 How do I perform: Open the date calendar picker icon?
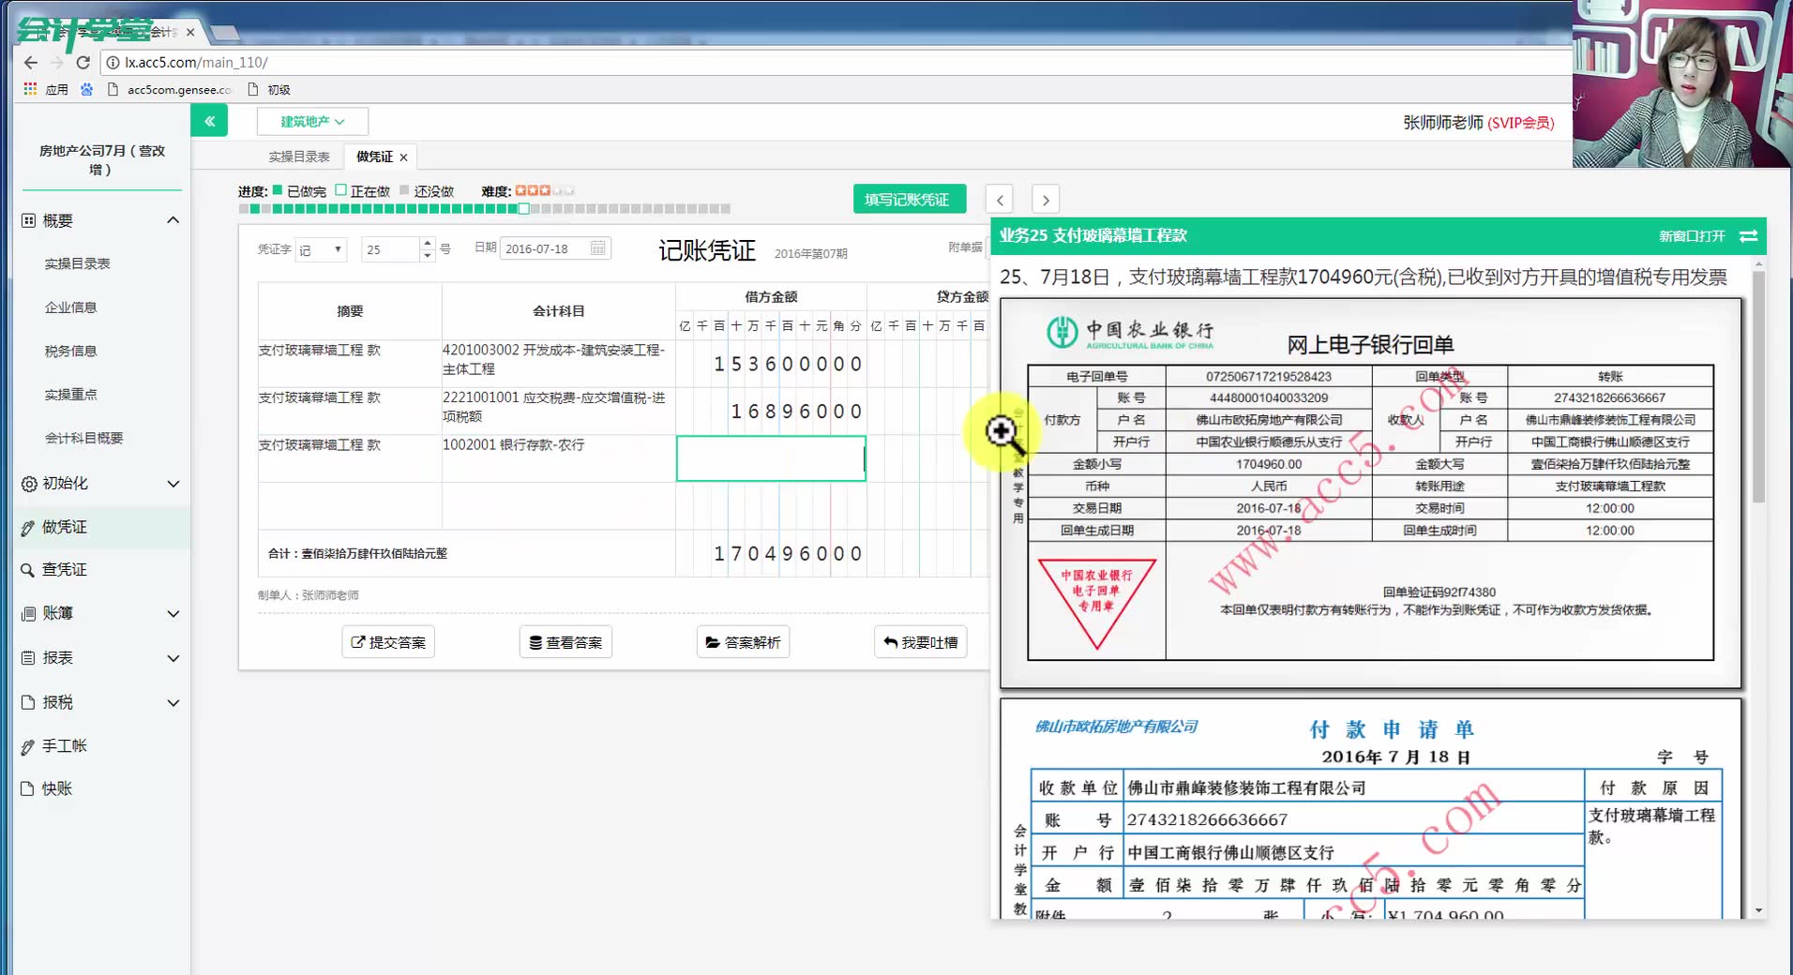tap(598, 248)
